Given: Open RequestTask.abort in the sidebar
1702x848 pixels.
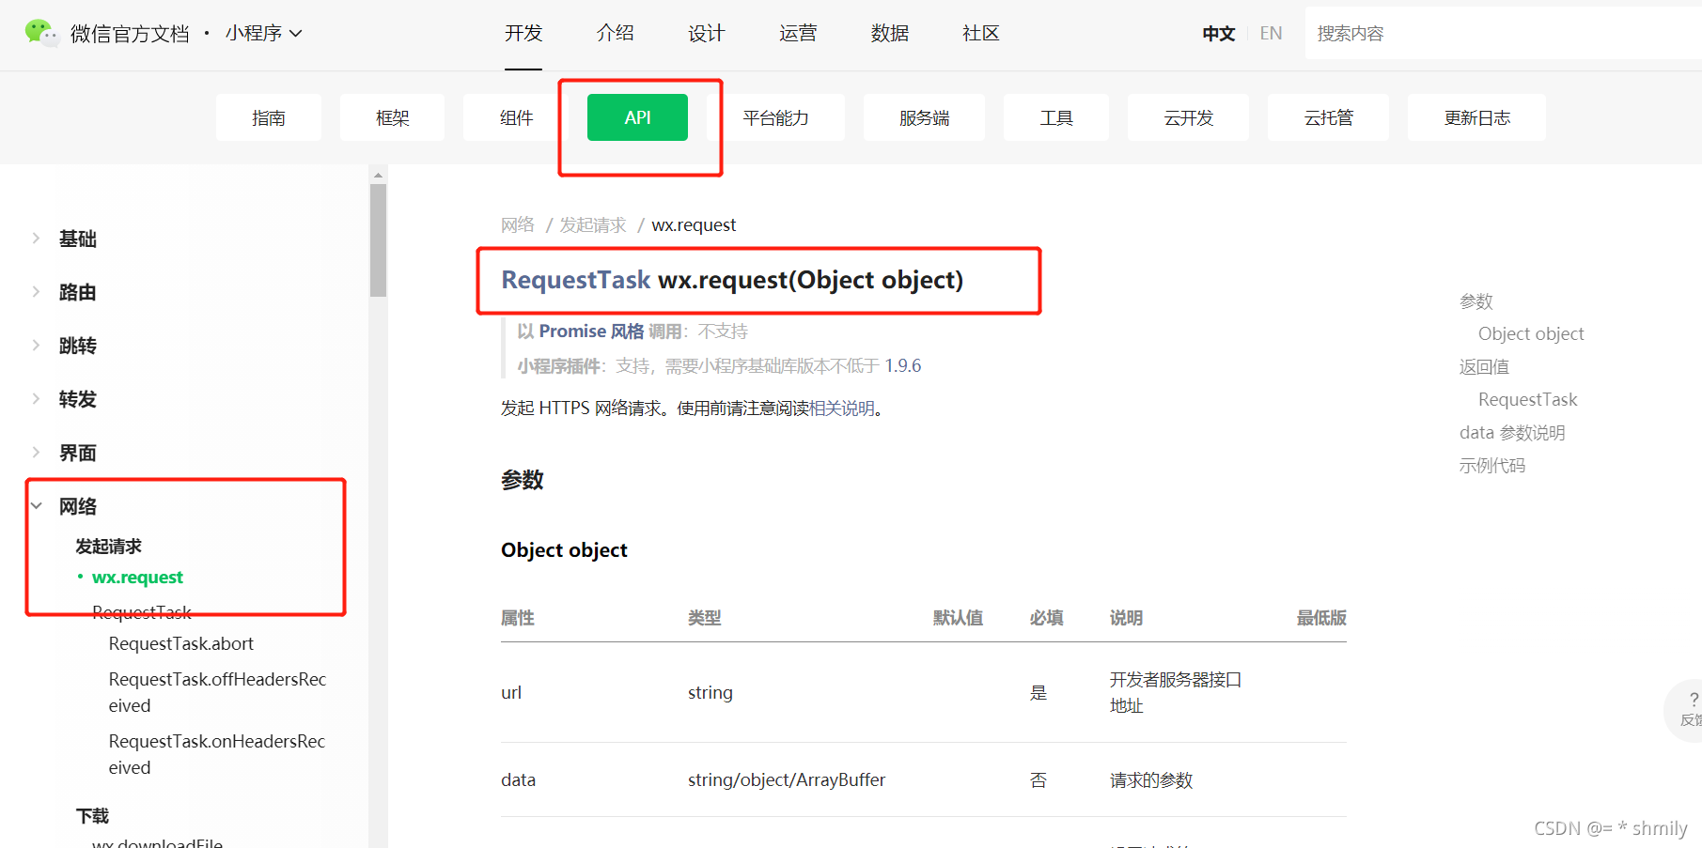Looking at the screenshot, I should [181, 643].
